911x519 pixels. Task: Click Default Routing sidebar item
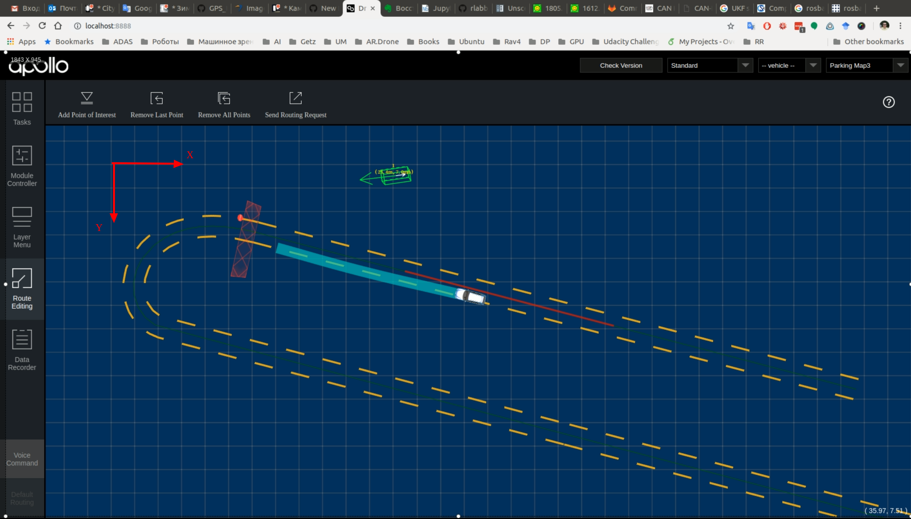click(22, 498)
